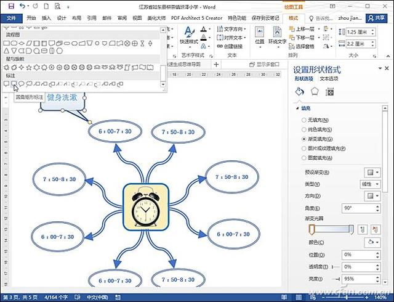Open the gradient Direction (方向) dropdown
Viewport: 394px width, 302px height.
coord(371,195)
